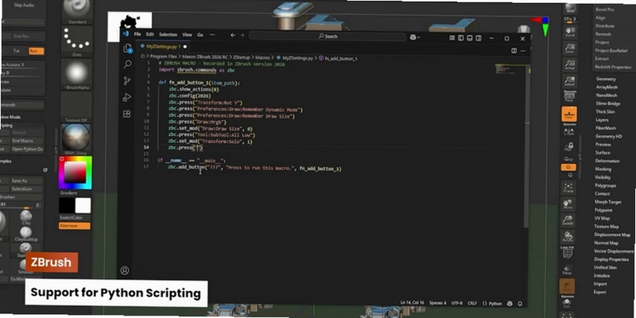Expand the Geometry subpalette
This screenshot has width=636, height=318.
click(x=606, y=79)
